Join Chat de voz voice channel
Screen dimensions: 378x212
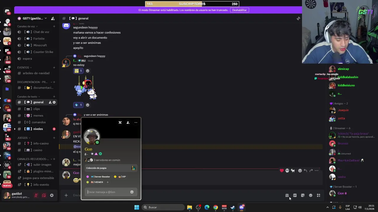point(37,32)
